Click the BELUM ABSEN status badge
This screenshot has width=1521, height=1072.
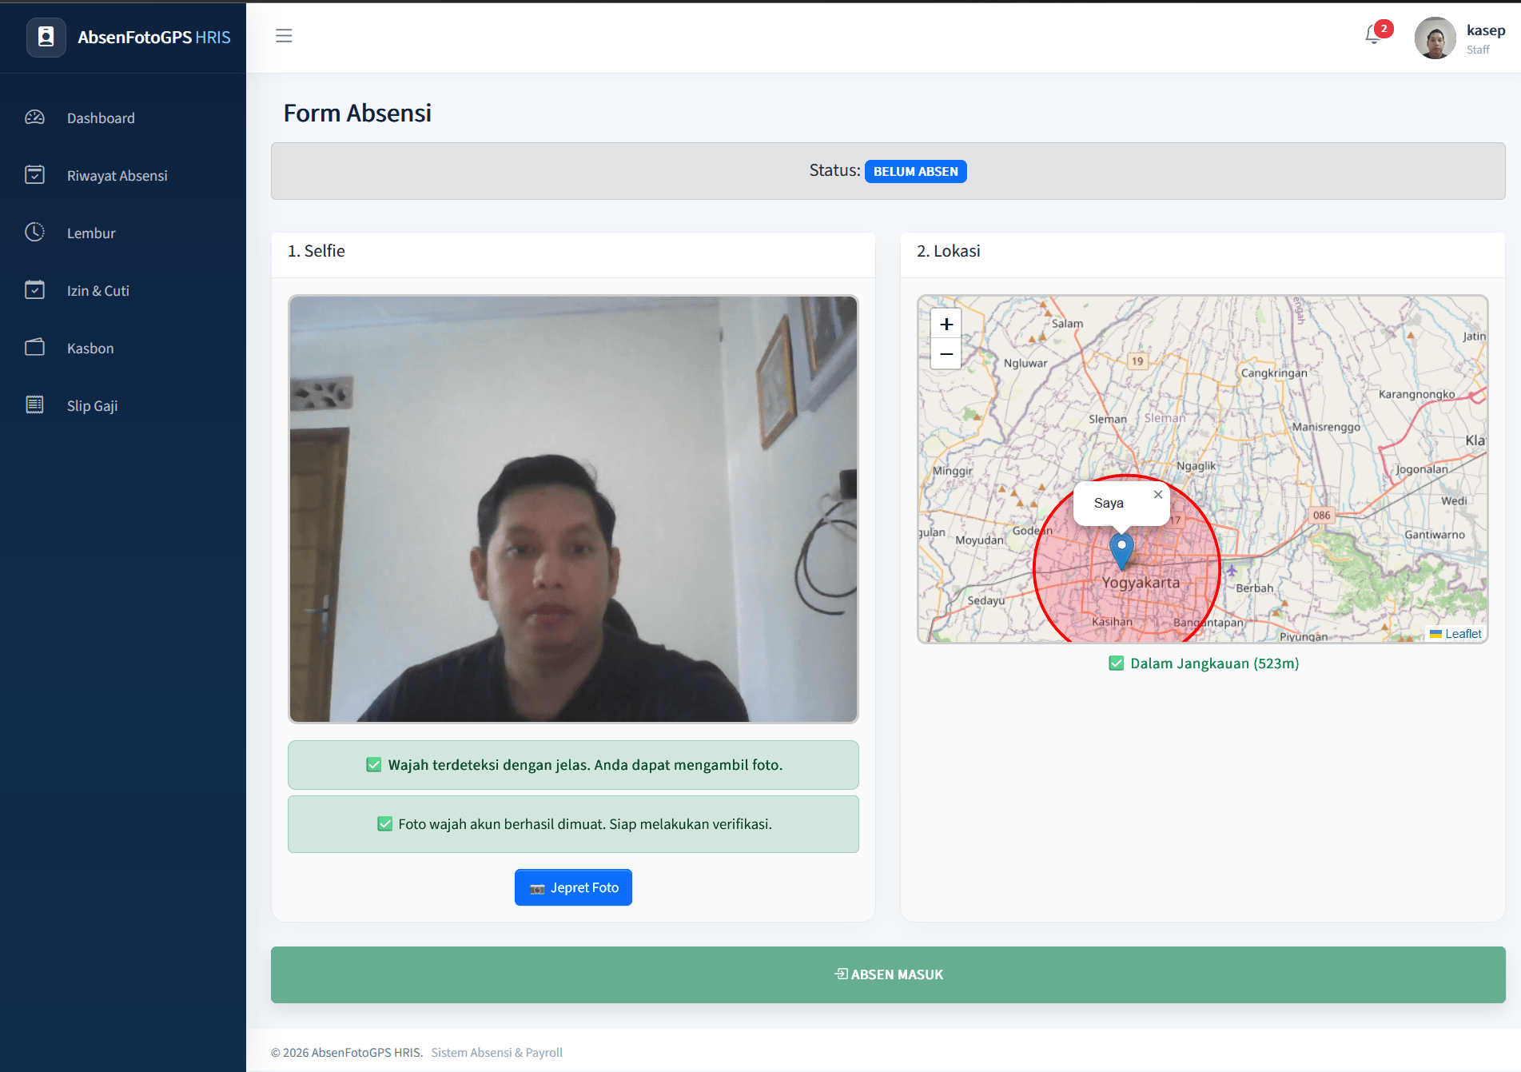pyautogui.click(x=915, y=172)
